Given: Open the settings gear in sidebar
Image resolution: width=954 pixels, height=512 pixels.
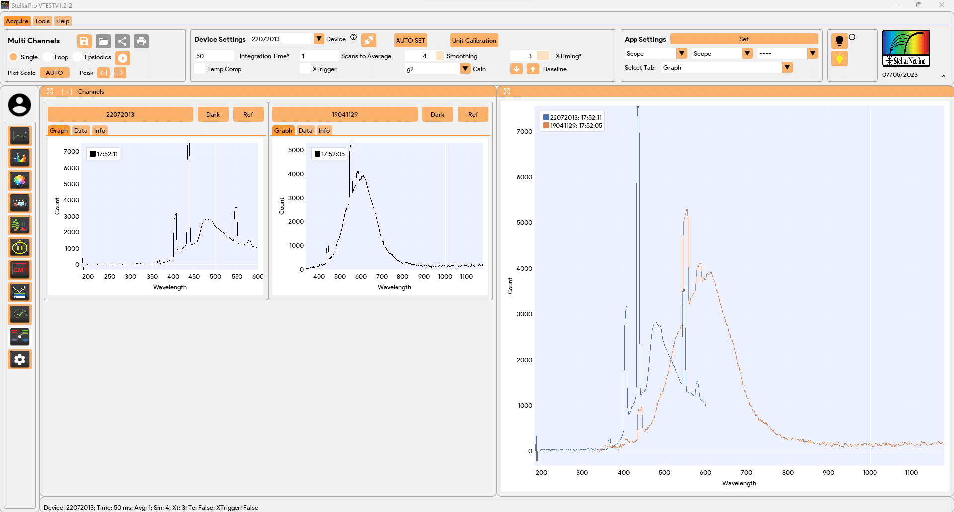Looking at the screenshot, I should [x=20, y=359].
